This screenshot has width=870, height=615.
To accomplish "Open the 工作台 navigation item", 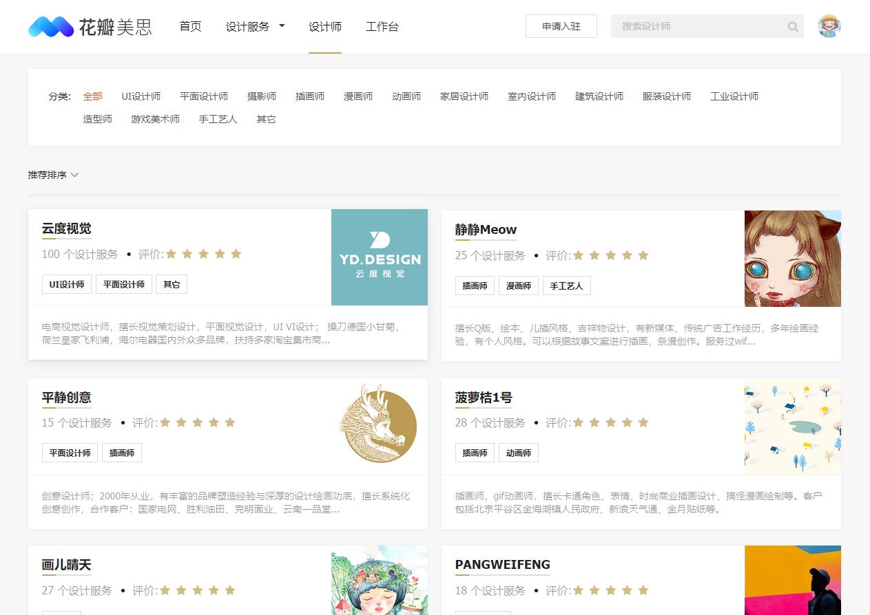I will (382, 27).
